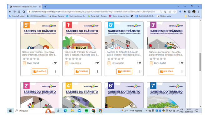The image size is (212, 119).
Task: Launch Spotify from the taskbar
Action: point(86,111)
